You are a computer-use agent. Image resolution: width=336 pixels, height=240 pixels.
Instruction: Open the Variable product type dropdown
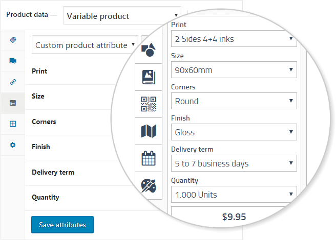tap(122, 15)
